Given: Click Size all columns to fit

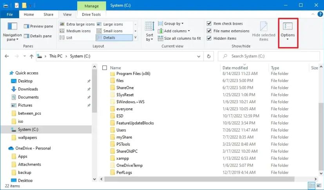Looking at the screenshot, I should coord(179,38).
